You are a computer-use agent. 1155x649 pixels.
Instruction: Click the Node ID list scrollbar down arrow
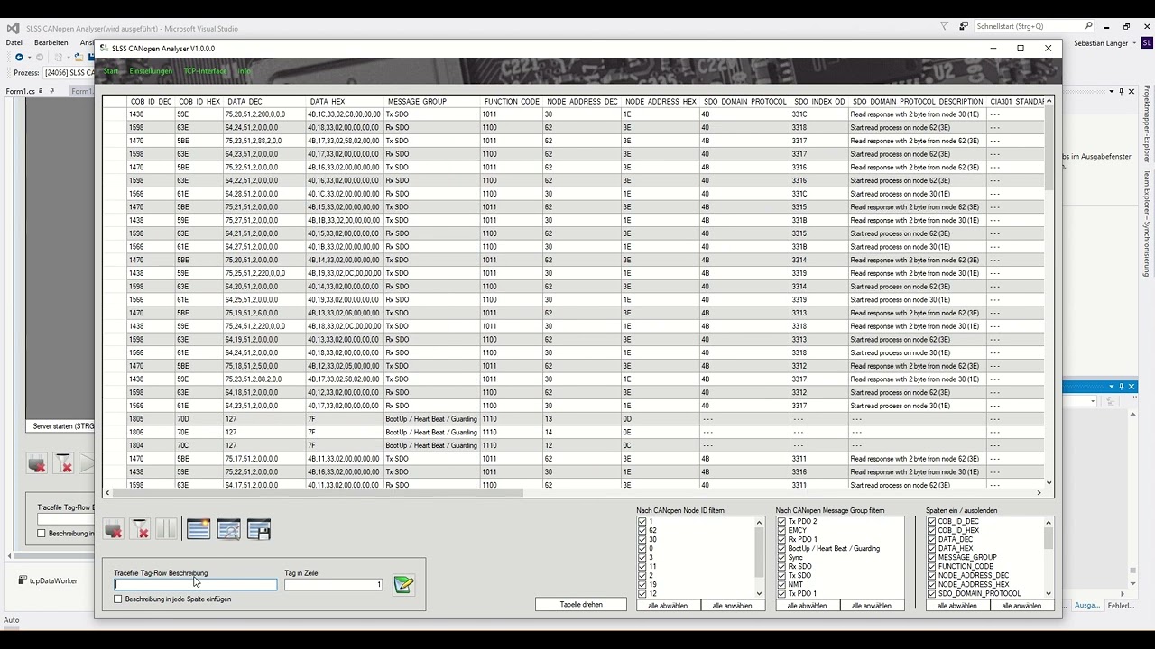759,593
